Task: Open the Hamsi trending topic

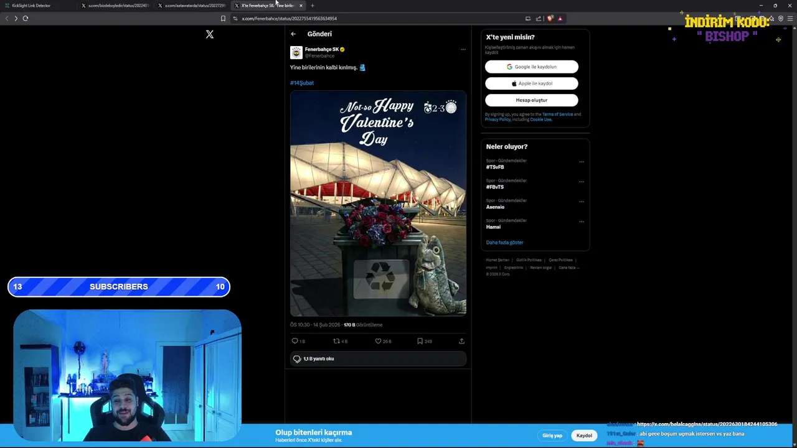Action: pyautogui.click(x=493, y=227)
